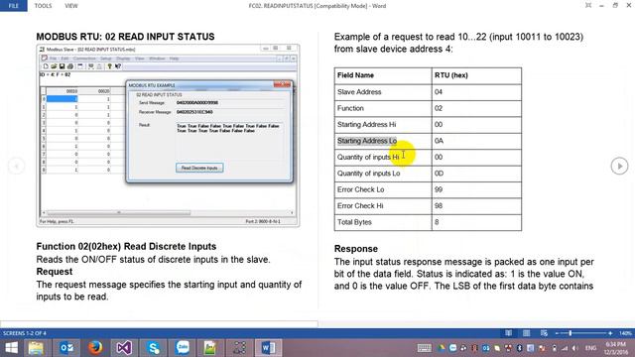
Task: Click the 'Error Check Lo' table cell
Action: 383,189
